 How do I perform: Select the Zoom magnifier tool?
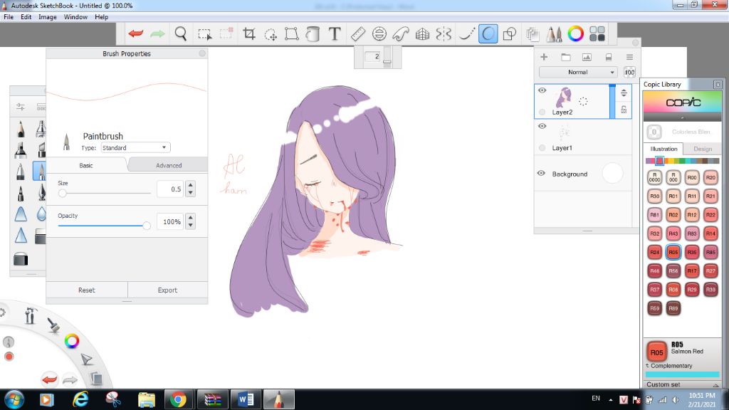pyautogui.click(x=180, y=33)
